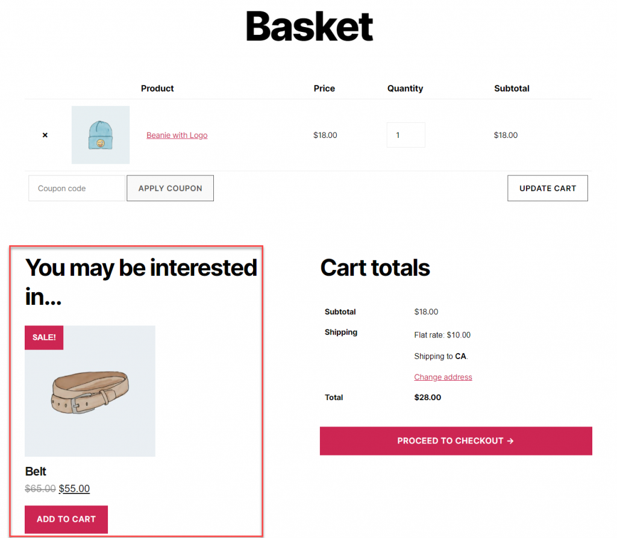Click the $55.00 sale price of Belt
Viewport: 617px width, 538px height.
point(74,489)
